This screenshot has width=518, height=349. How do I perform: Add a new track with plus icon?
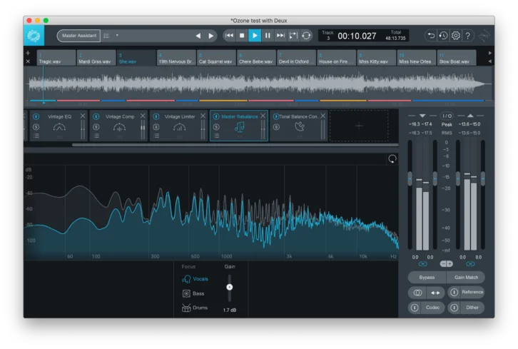pos(28,53)
